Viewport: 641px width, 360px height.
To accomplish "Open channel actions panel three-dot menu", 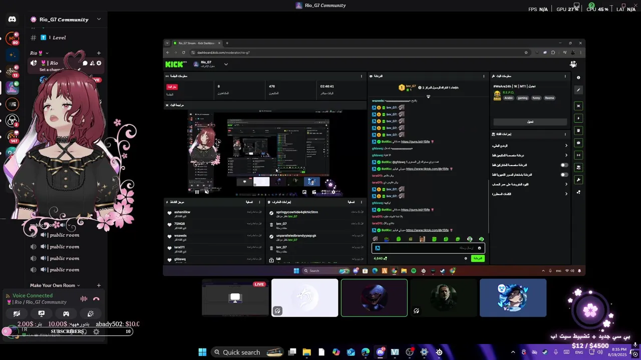I will (565, 134).
